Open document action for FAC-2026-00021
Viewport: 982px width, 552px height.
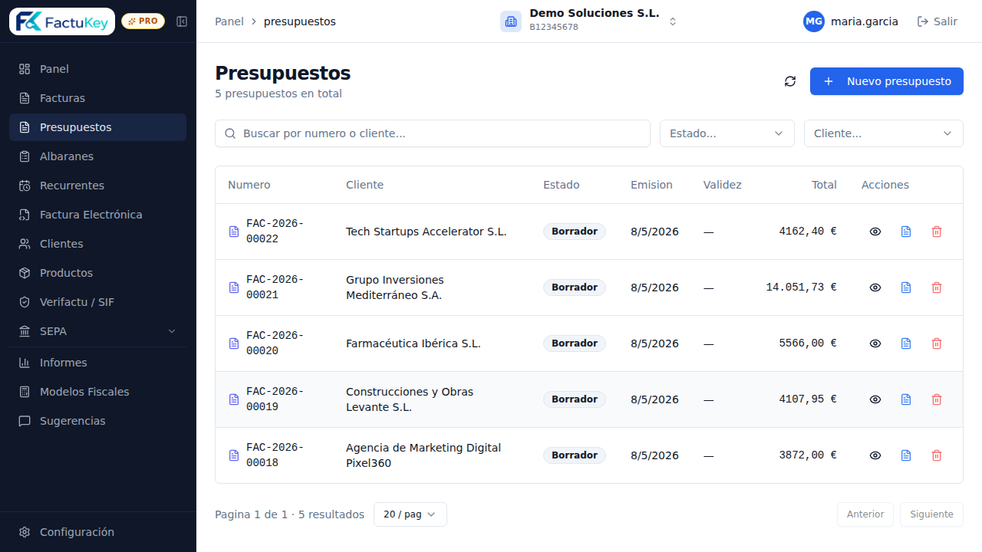[906, 287]
